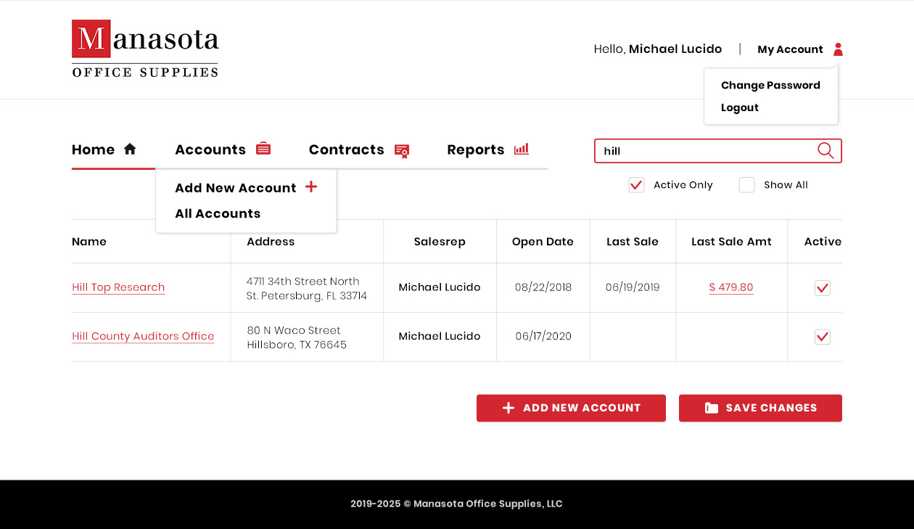Click the plus icon beside Add New Account
Image resolution: width=914 pixels, height=529 pixels.
[311, 187]
